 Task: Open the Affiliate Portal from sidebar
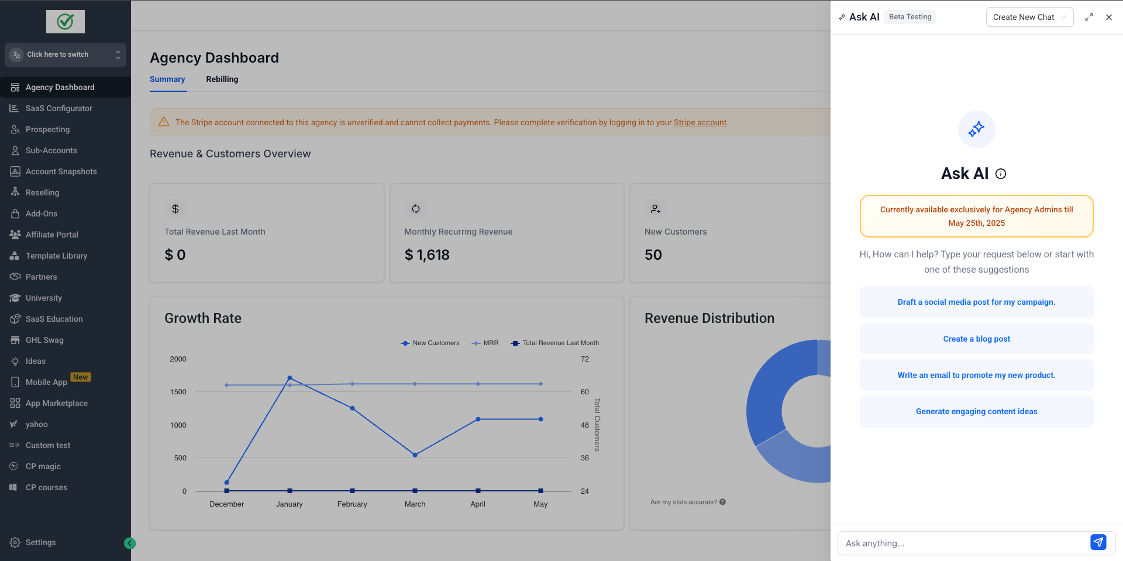pyautogui.click(x=51, y=235)
